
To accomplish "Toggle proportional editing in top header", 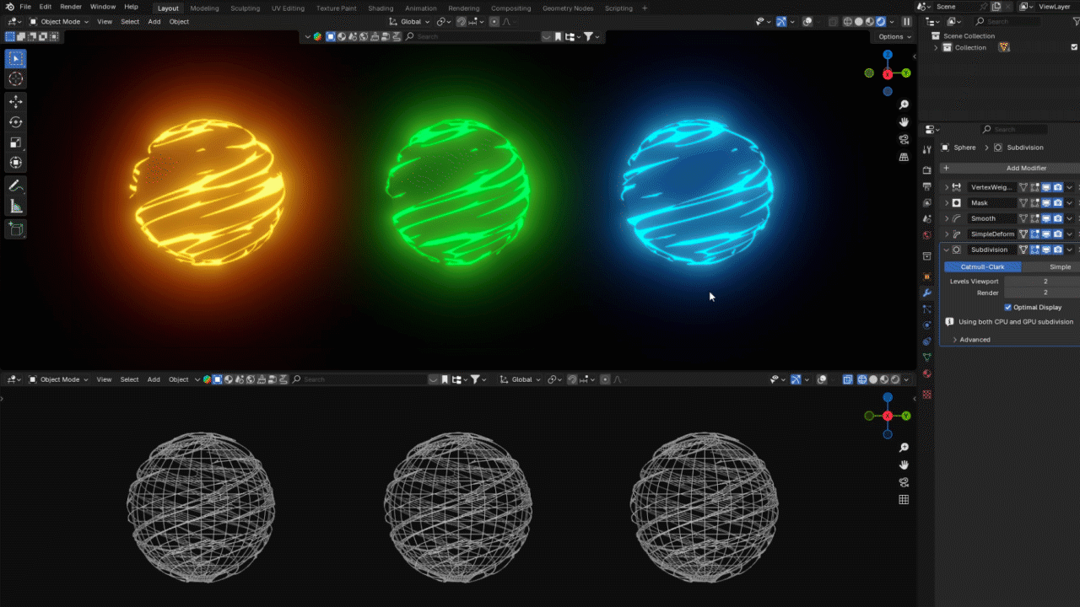I will pos(494,22).
